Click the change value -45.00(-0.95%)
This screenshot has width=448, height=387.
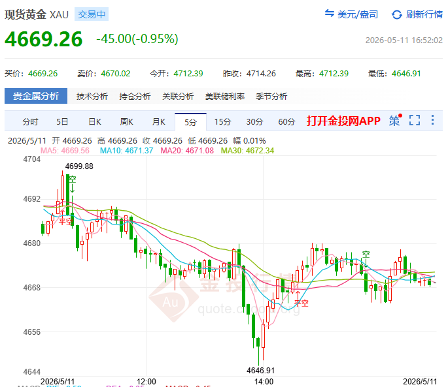click(x=137, y=39)
